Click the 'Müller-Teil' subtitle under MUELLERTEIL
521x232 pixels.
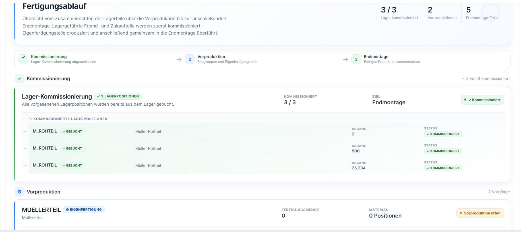click(x=32, y=218)
